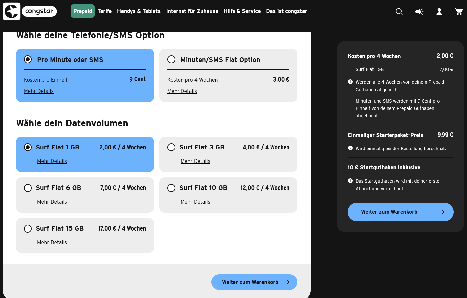Choose the Surf Flat 3 GB radio
The image size is (467, 298).
171,147
